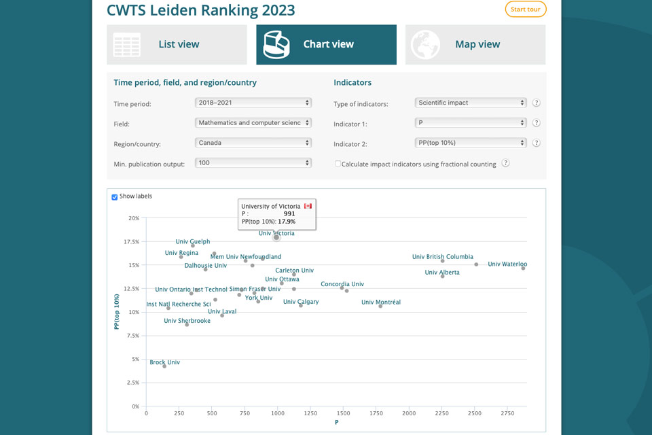652x435 pixels.
Task: Click the Univ Regina label
Action: point(181,253)
